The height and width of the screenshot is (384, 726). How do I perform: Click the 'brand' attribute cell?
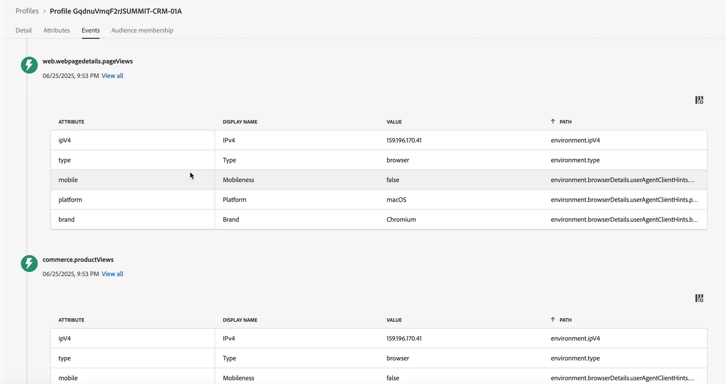(133, 219)
